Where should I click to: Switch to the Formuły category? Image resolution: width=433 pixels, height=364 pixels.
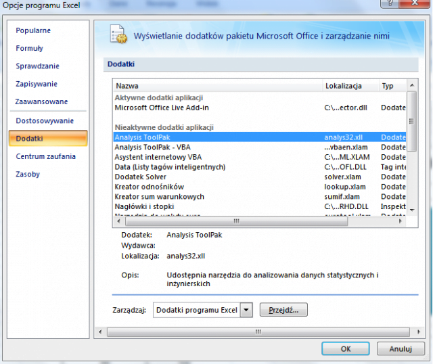click(30, 48)
